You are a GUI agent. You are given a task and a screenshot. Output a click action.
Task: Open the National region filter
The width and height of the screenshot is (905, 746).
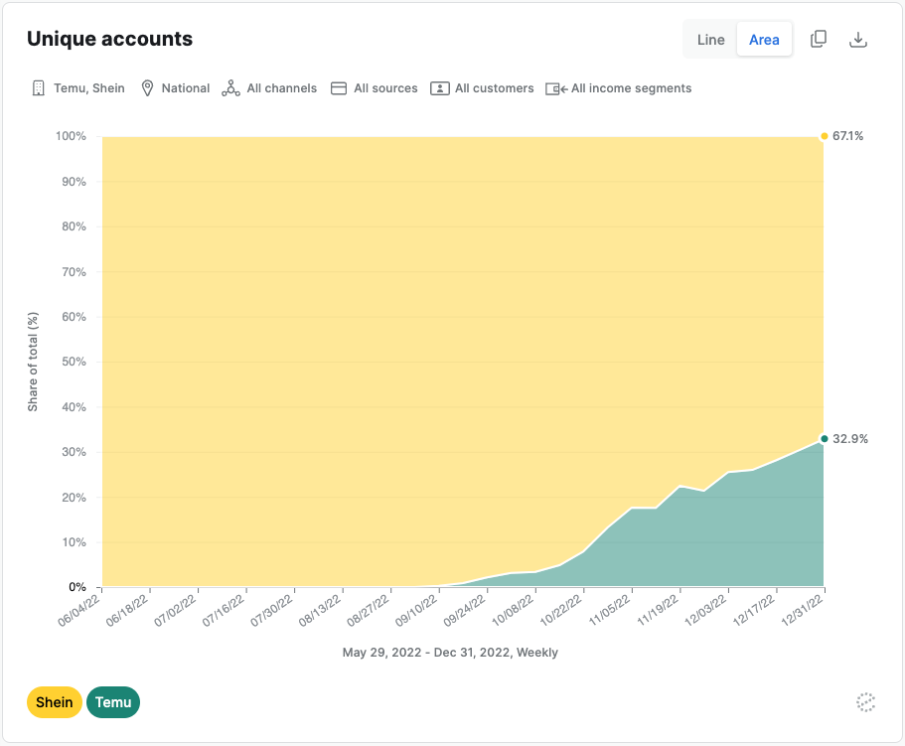pyautogui.click(x=185, y=88)
